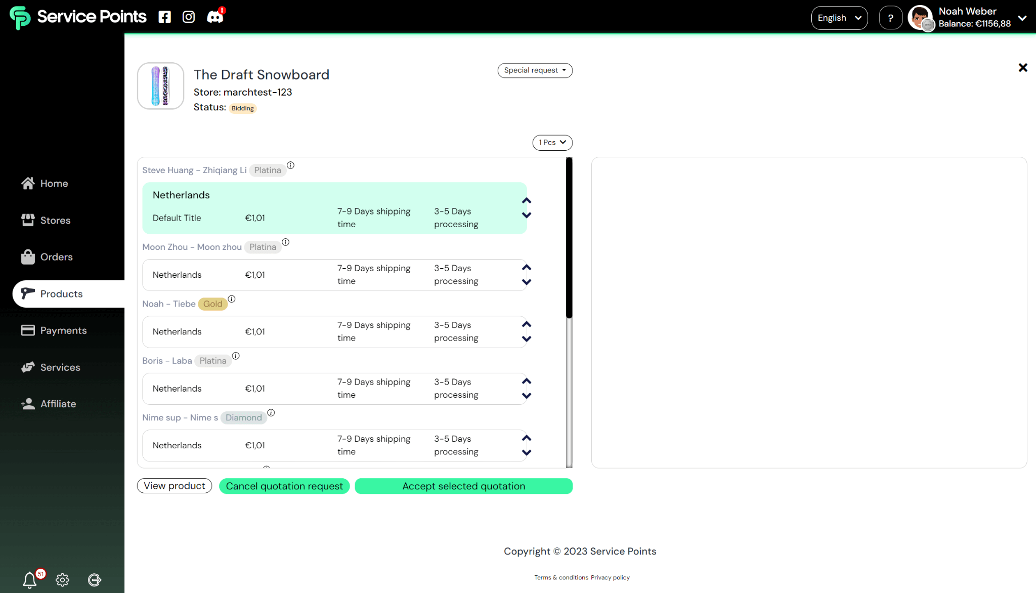
Task: Click Cancel quotation request button
Action: (x=284, y=486)
